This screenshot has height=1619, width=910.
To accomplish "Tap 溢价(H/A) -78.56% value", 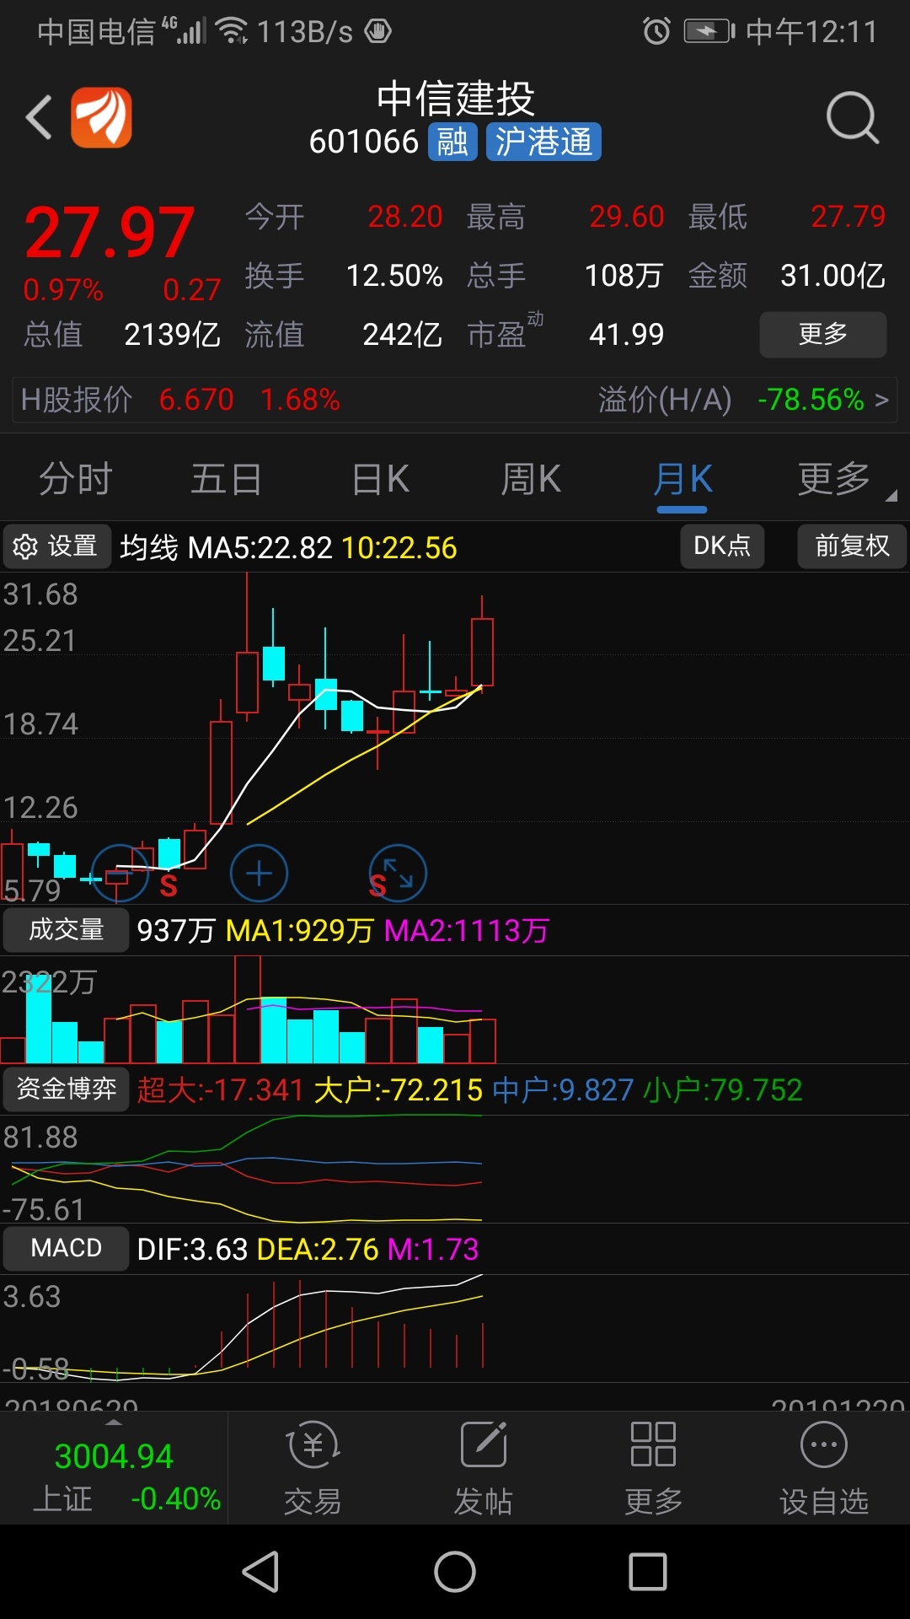I will (811, 400).
